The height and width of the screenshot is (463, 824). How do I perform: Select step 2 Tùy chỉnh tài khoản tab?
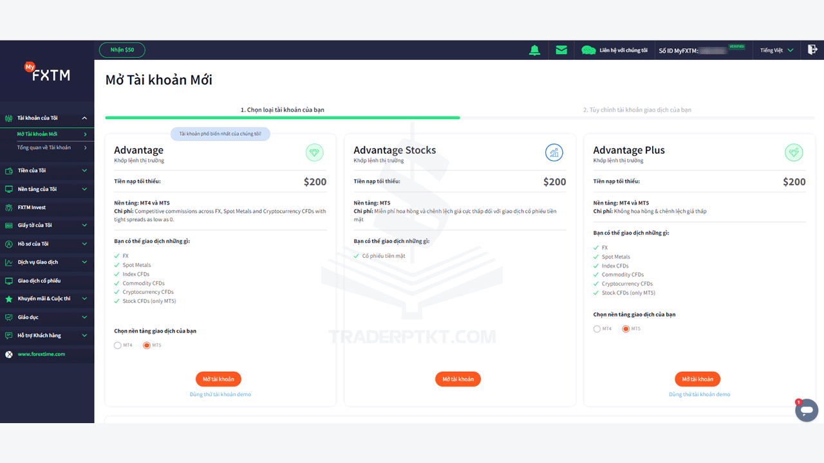pyautogui.click(x=637, y=110)
